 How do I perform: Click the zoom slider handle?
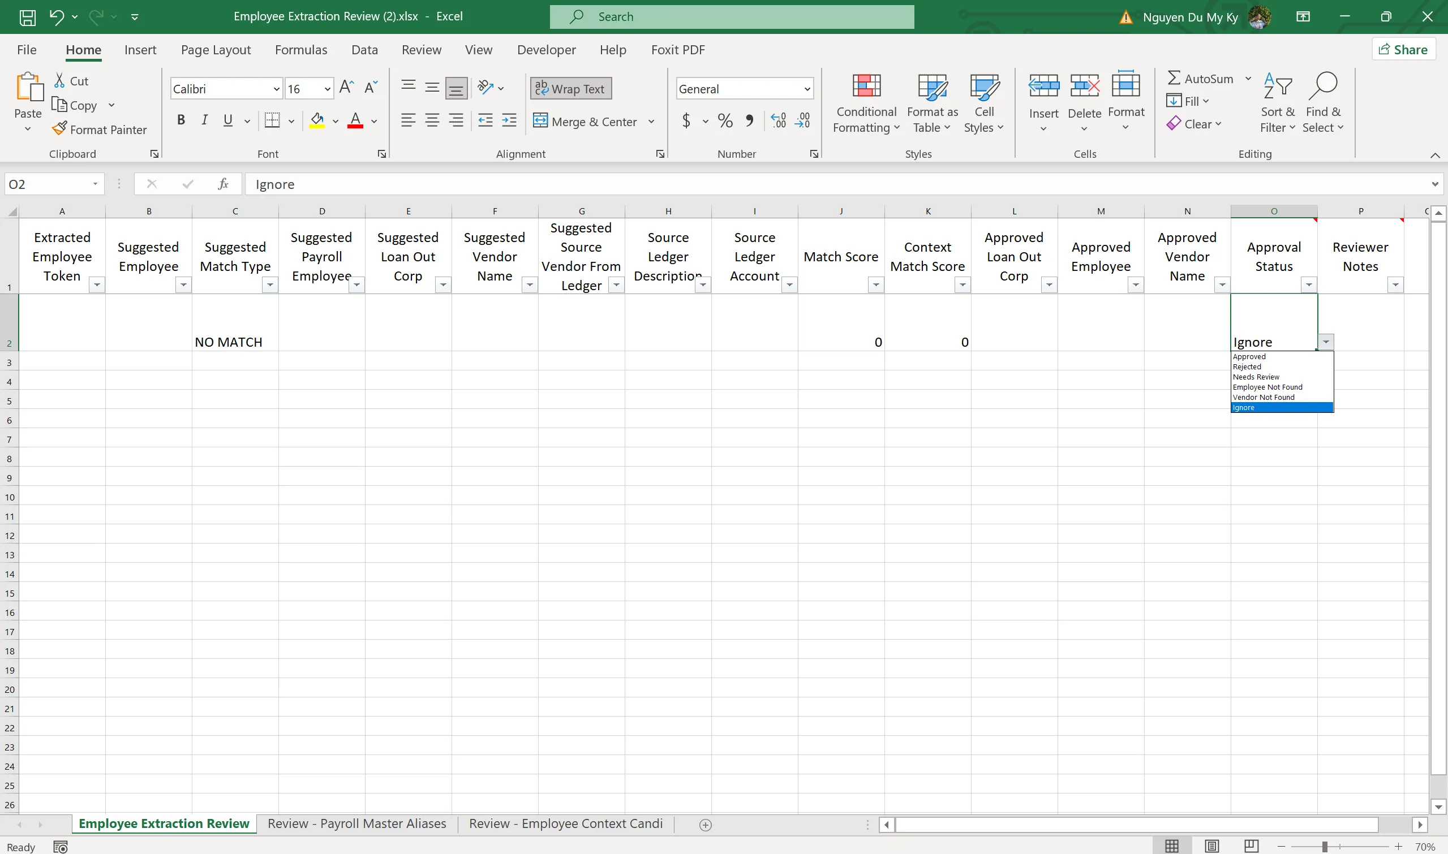[1325, 847]
